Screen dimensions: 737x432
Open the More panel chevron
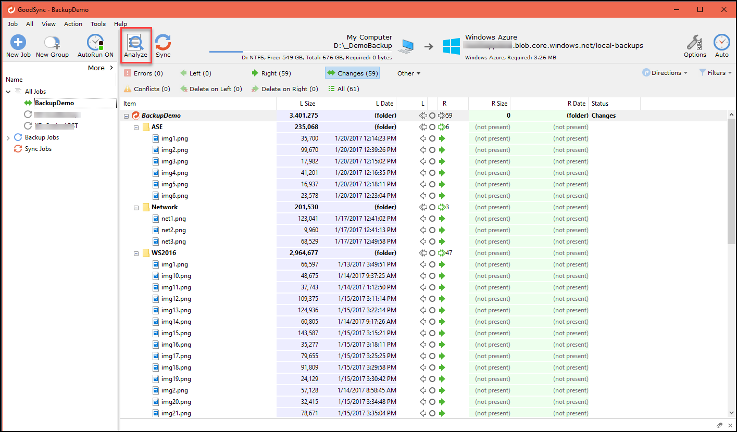click(111, 68)
